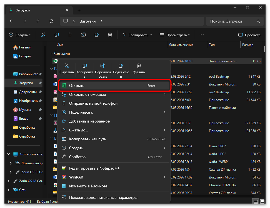Viewport: 270px width, 208px height.
Task: Click the Cut icon in context menu
Action: point(66,66)
